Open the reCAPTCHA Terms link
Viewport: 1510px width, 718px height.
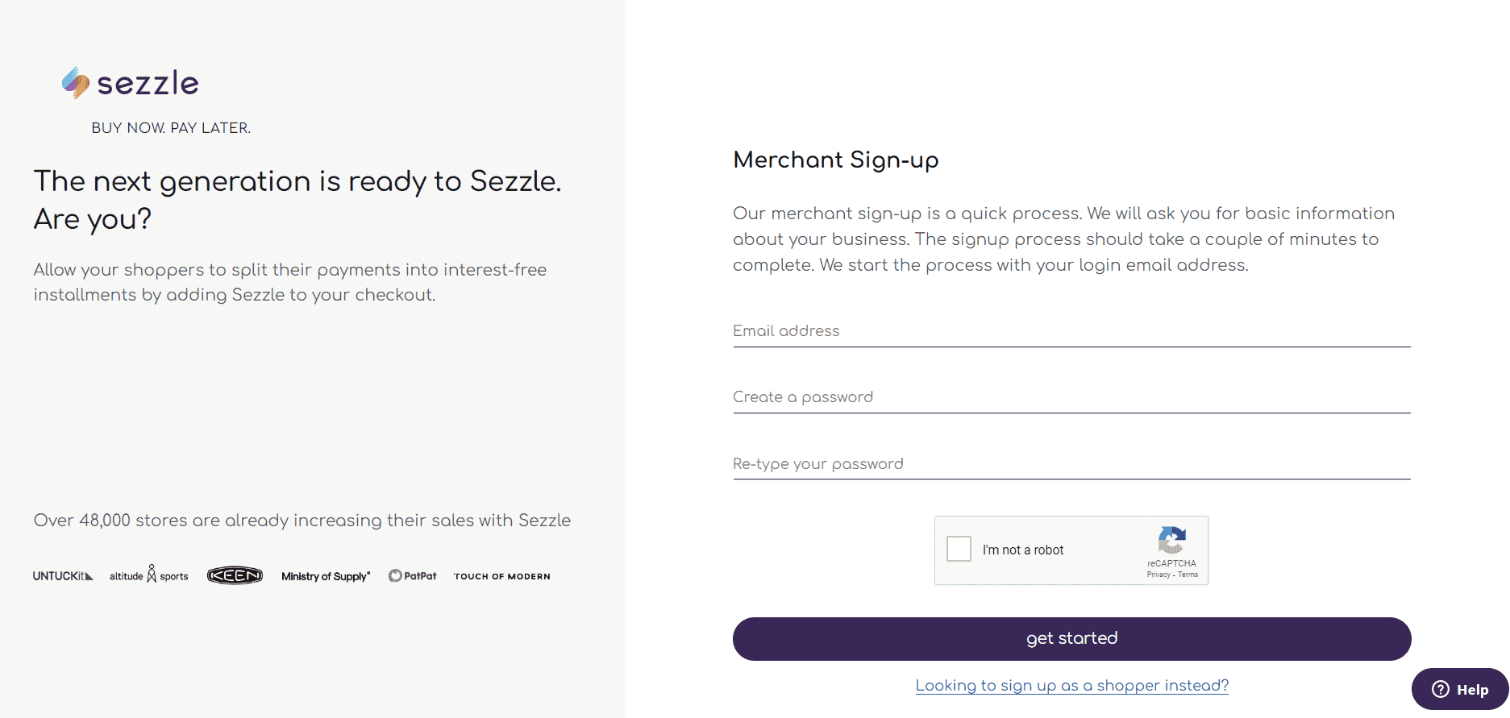pos(1188,575)
